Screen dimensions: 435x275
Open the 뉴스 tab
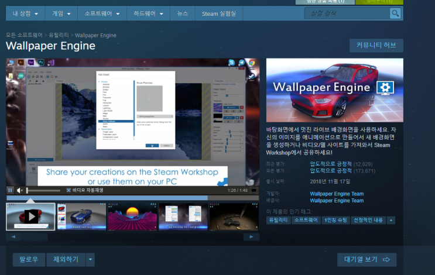click(x=183, y=13)
